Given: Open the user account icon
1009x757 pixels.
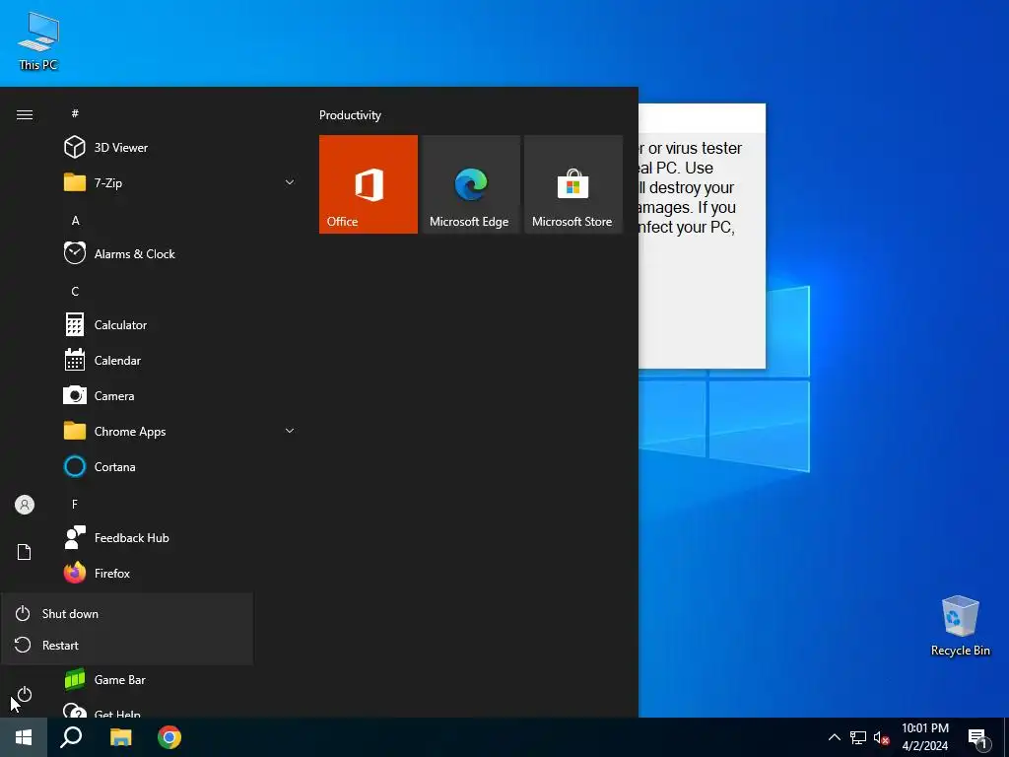Looking at the screenshot, I should click(25, 505).
